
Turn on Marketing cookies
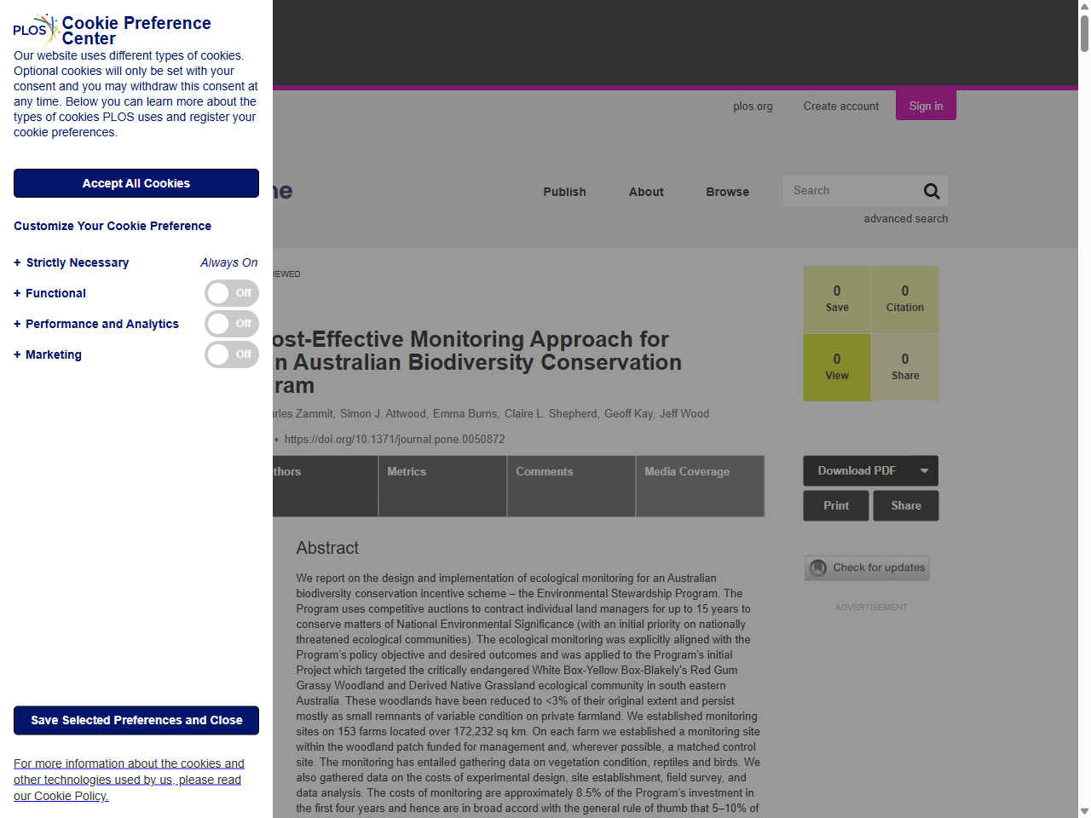(x=231, y=354)
